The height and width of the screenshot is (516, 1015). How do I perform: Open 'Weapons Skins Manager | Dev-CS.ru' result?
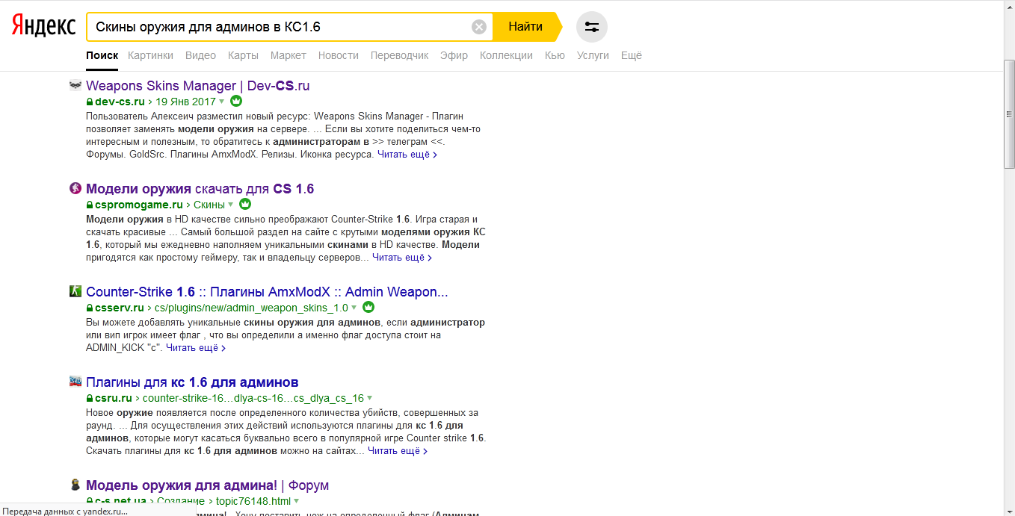[198, 86]
